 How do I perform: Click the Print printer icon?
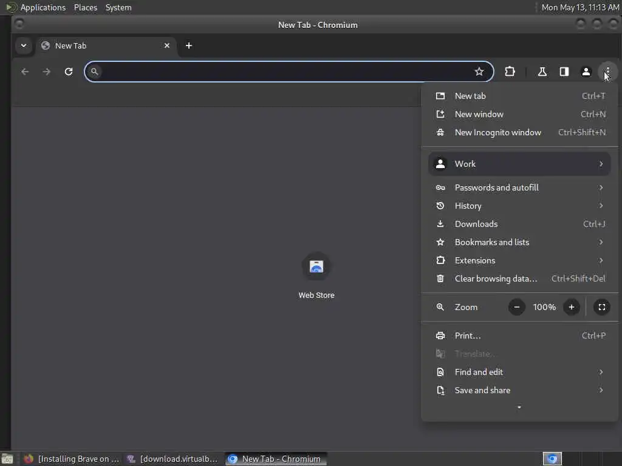click(x=440, y=336)
